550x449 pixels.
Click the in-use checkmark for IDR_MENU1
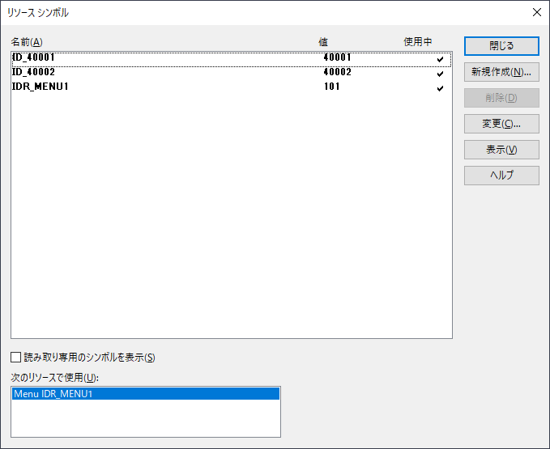(440, 87)
